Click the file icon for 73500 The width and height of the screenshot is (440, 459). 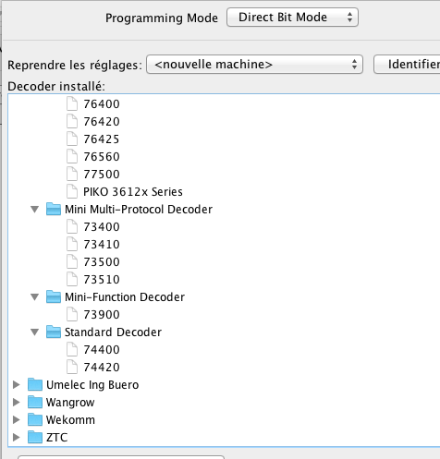72,261
